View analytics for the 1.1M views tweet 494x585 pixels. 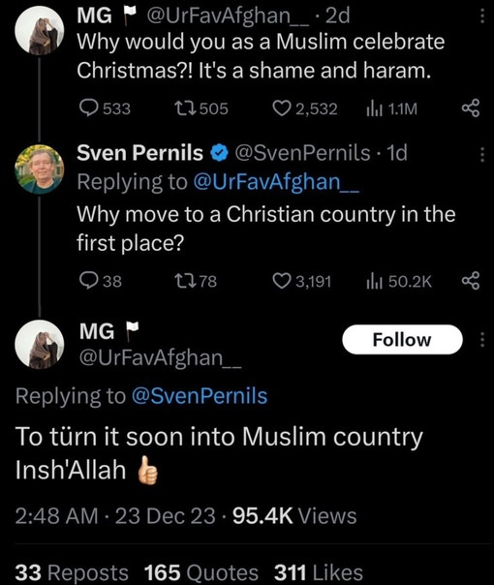391,108
